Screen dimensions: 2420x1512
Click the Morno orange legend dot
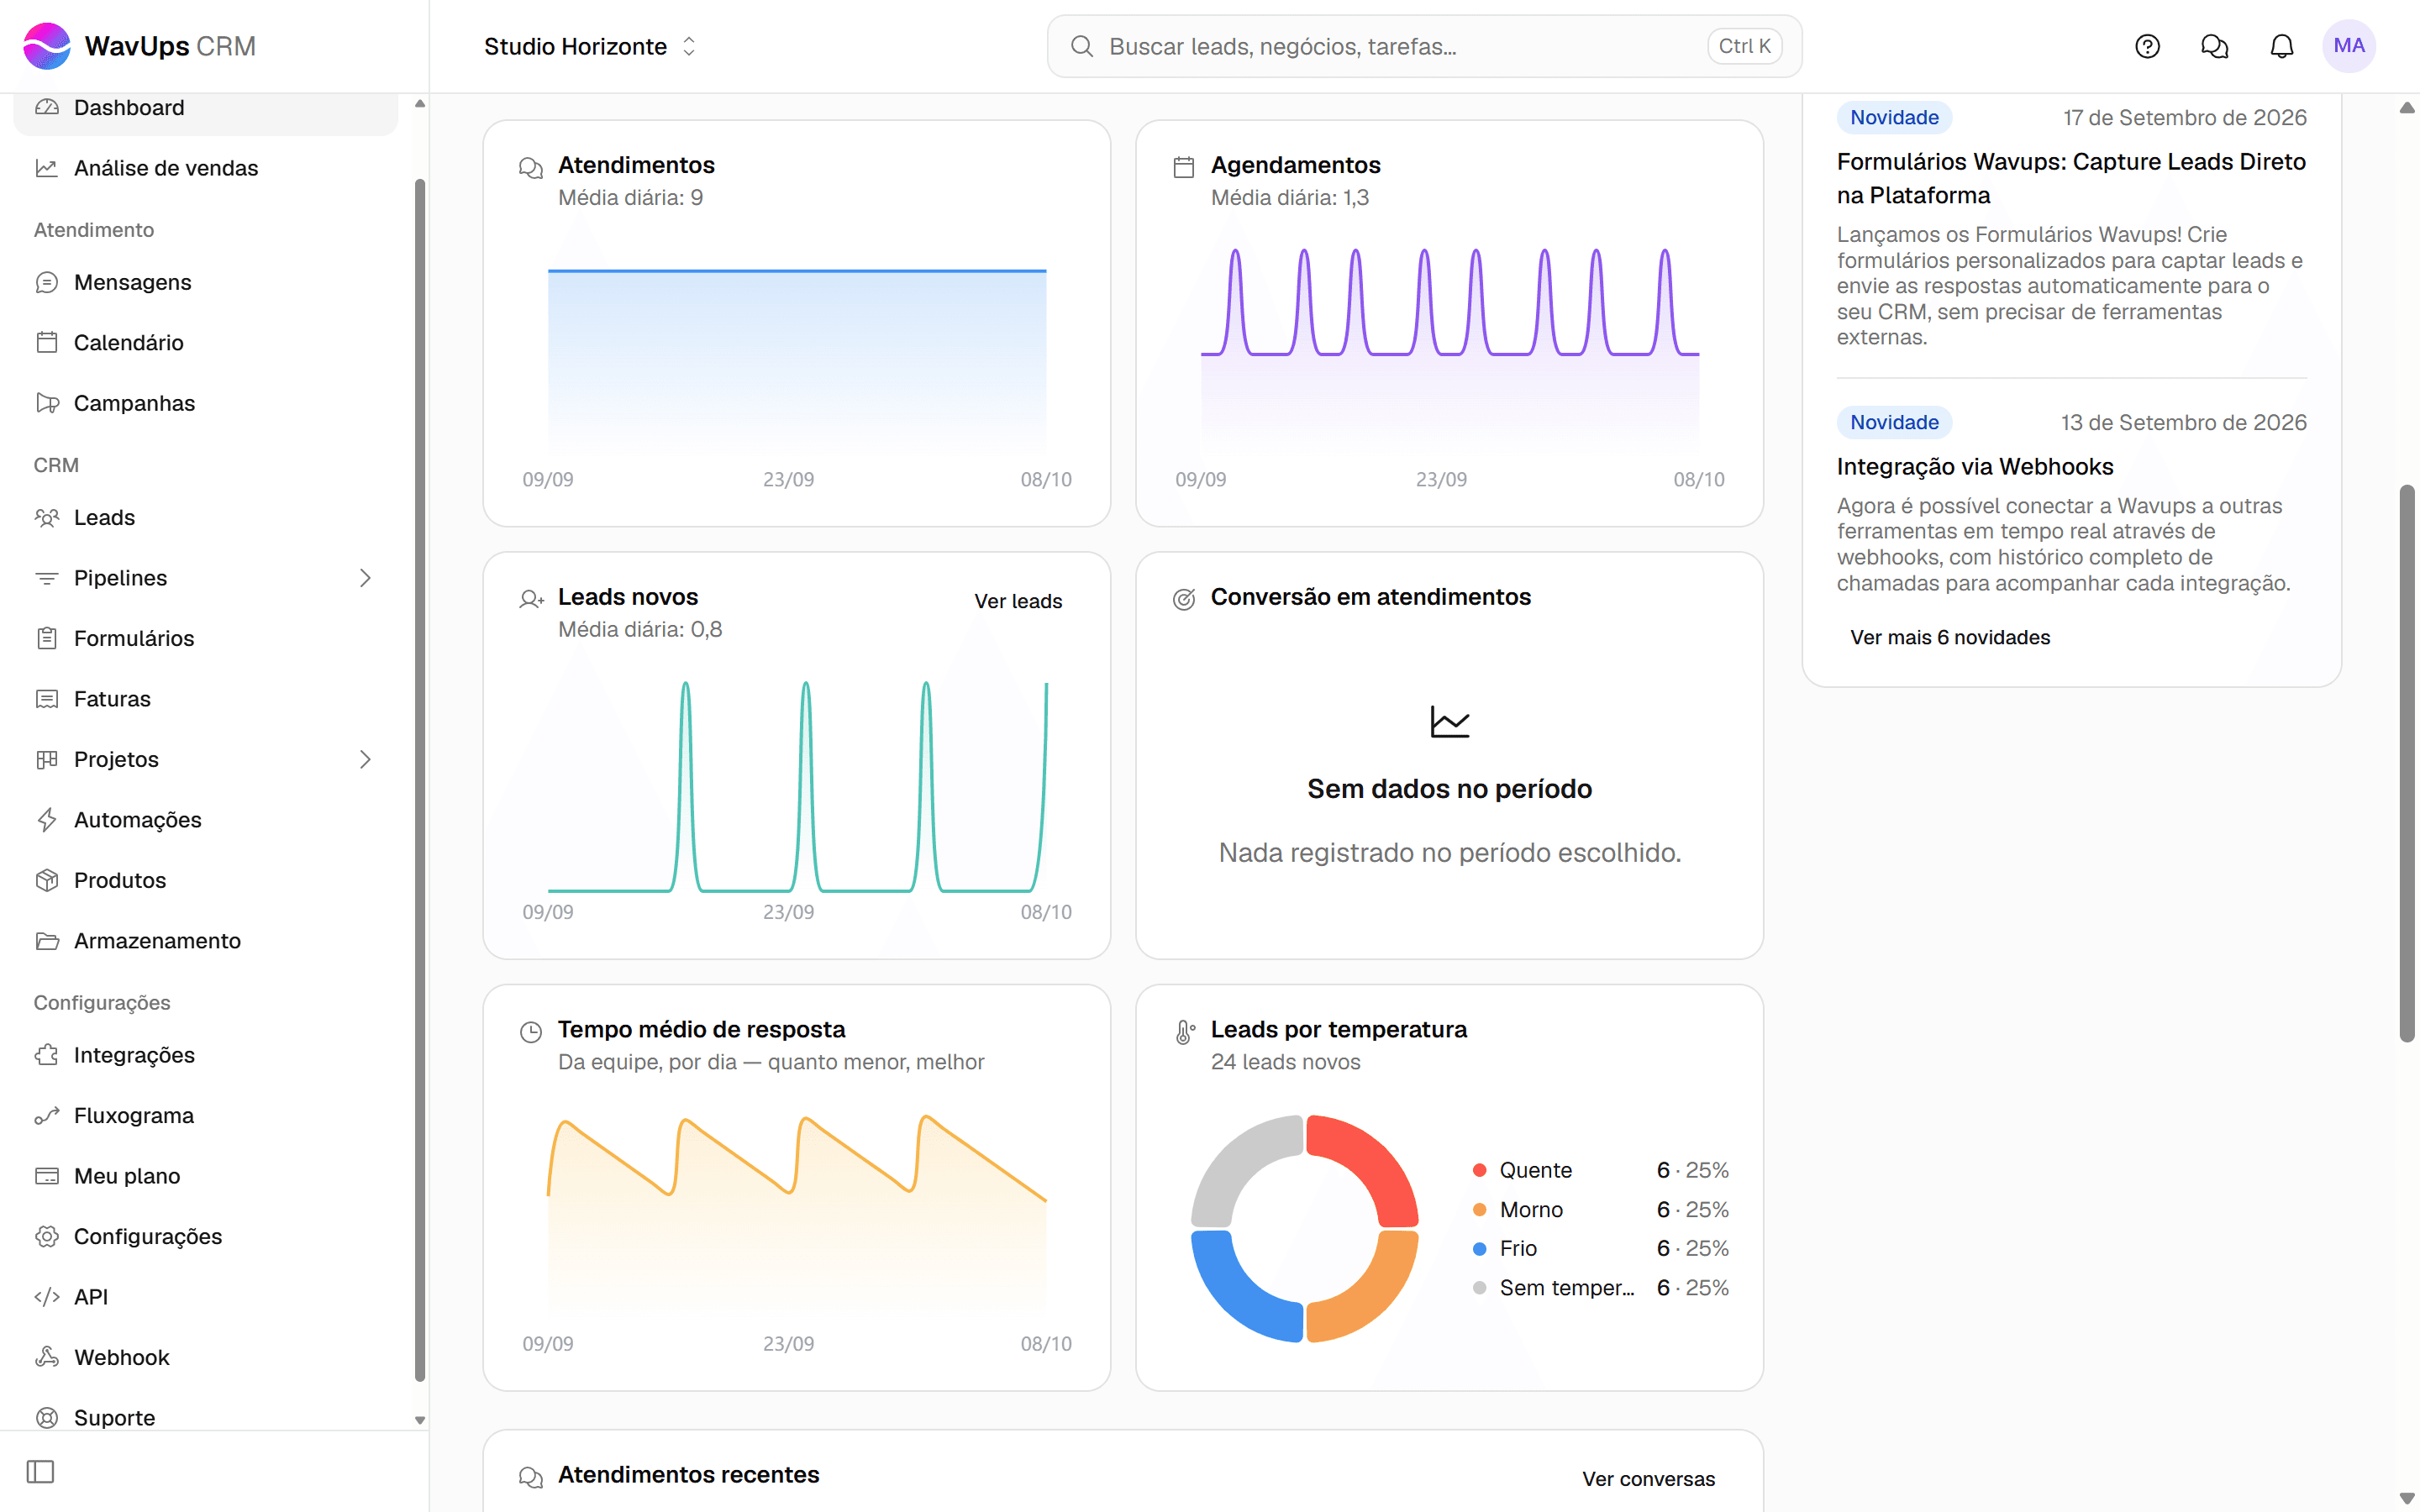pos(1479,1209)
